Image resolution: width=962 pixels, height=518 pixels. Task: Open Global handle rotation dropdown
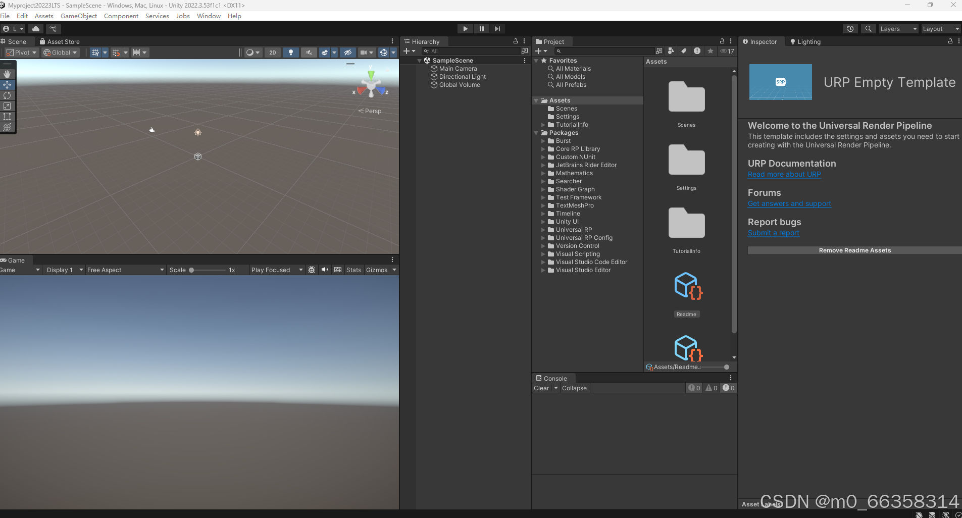(x=60, y=53)
